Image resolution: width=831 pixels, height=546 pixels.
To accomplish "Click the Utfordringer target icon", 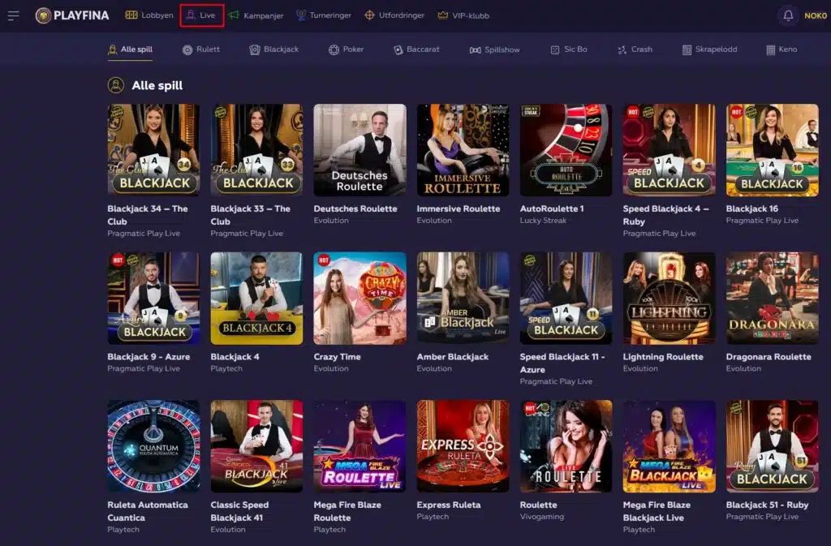I will pyautogui.click(x=369, y=15).
